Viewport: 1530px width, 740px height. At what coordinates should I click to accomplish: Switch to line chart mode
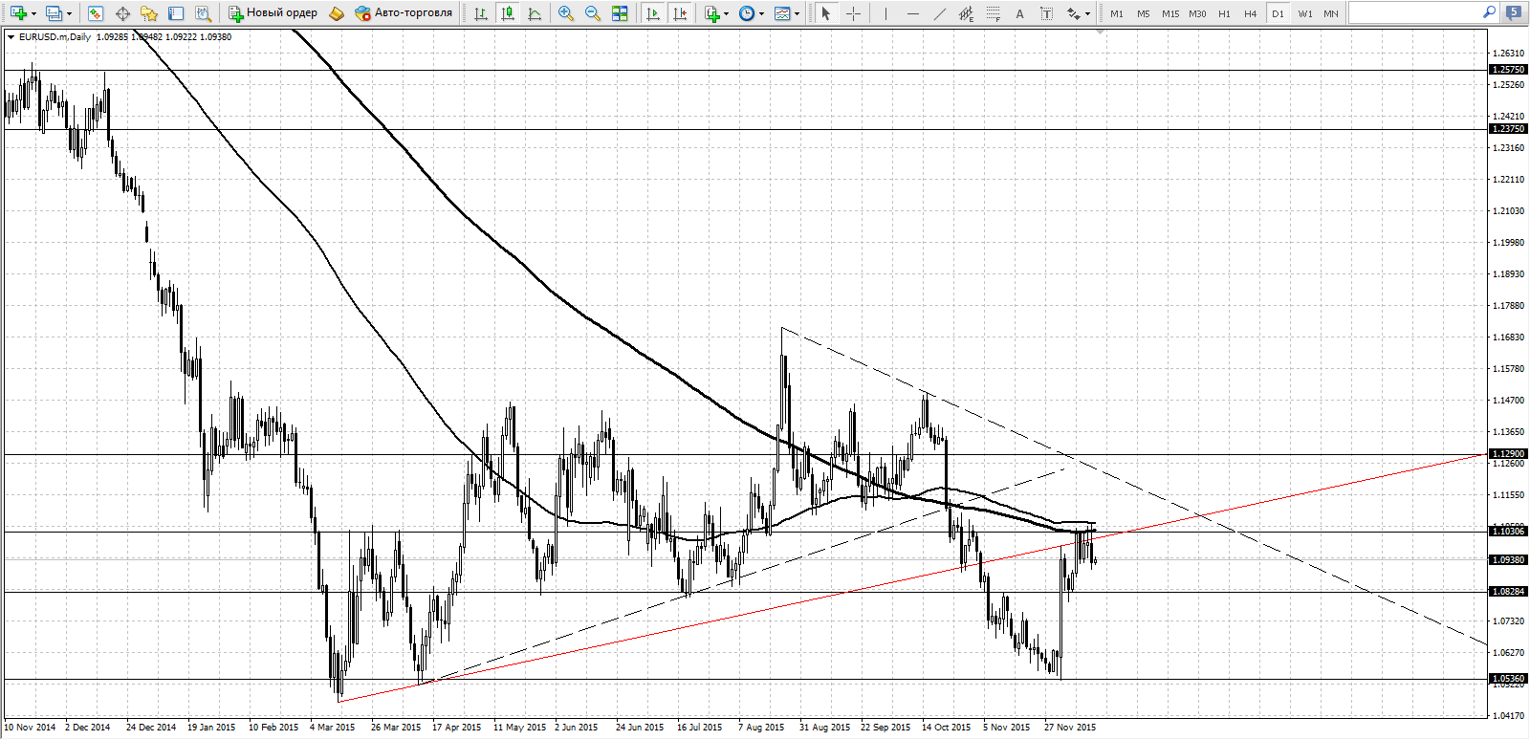(x=535, y=13)
